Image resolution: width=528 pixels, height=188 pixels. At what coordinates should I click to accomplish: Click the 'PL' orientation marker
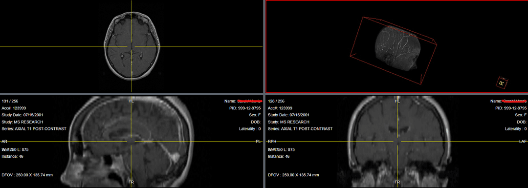coord(258,142)
